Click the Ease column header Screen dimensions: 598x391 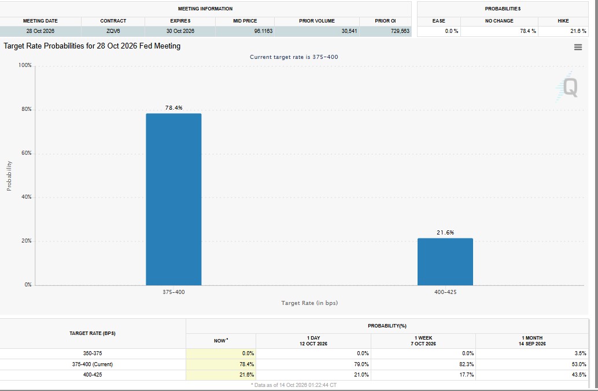point(438,21)
